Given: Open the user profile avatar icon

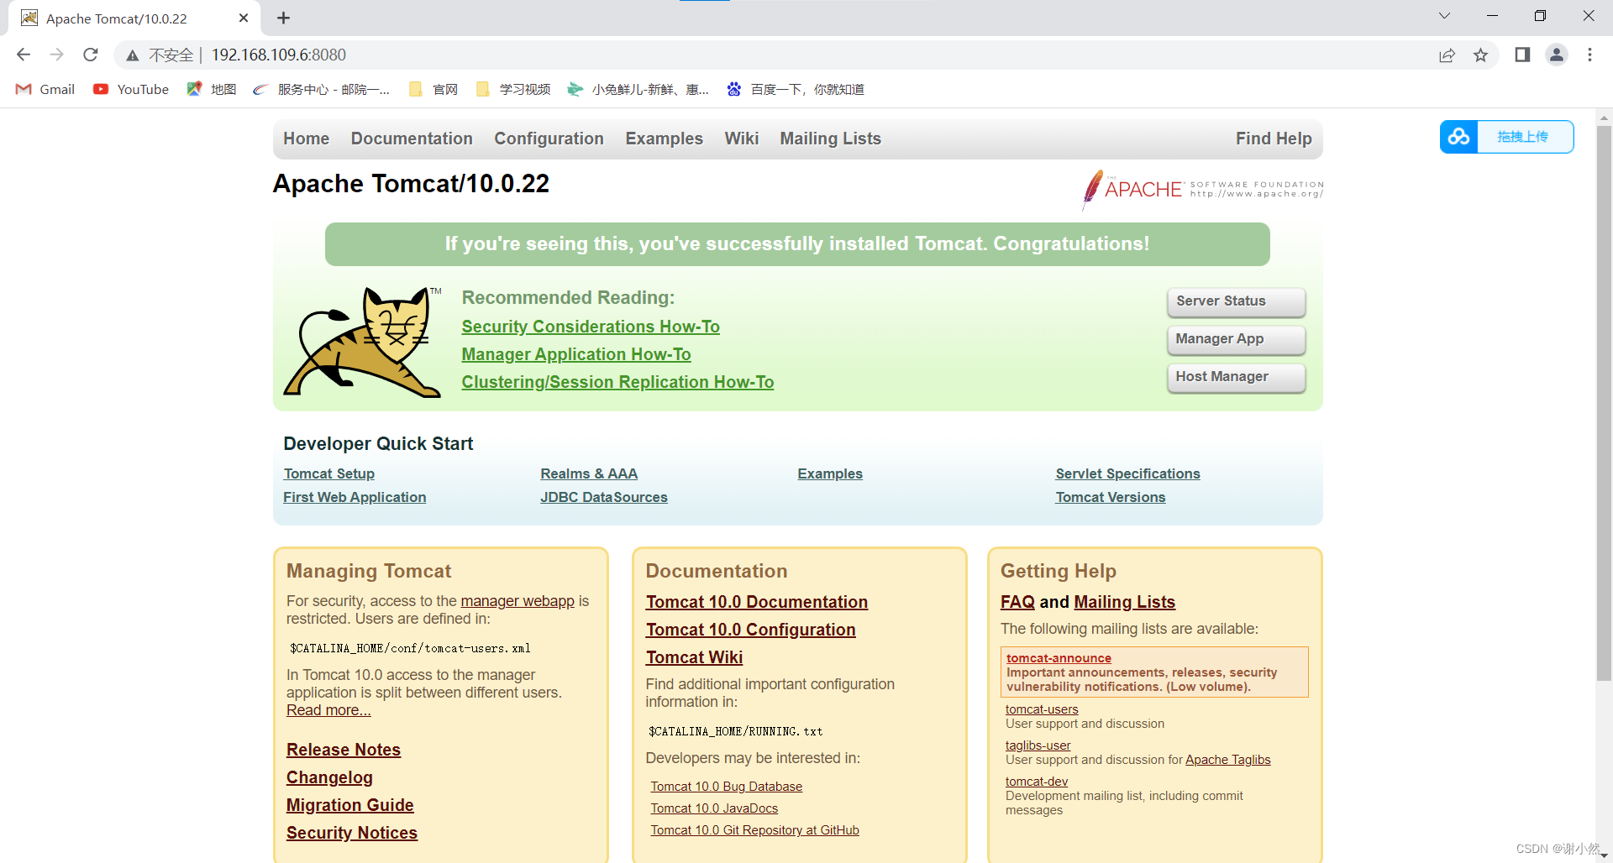Looking at the screenshot, I should coord(1557,55).
